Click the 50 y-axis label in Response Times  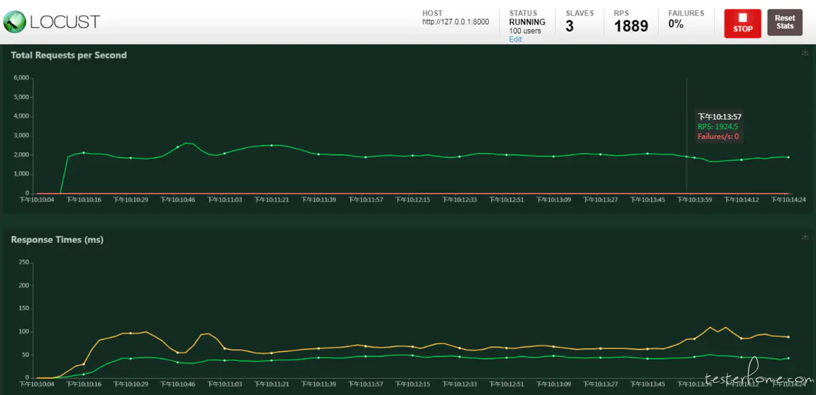pos(26,355)
